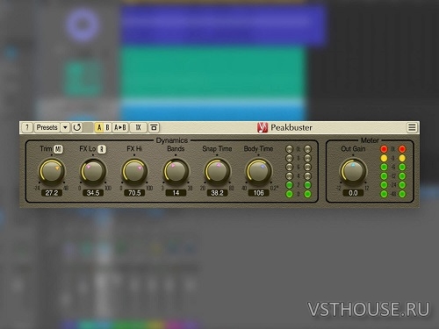
Task: Open the hamburger settings menu
Action: coord(412,127)
